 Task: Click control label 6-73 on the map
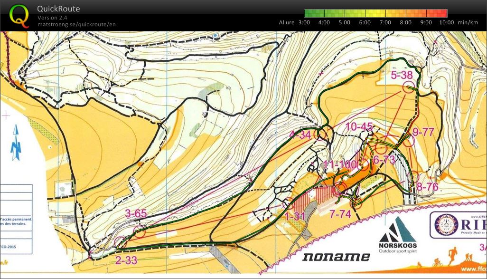click(384, 160)
